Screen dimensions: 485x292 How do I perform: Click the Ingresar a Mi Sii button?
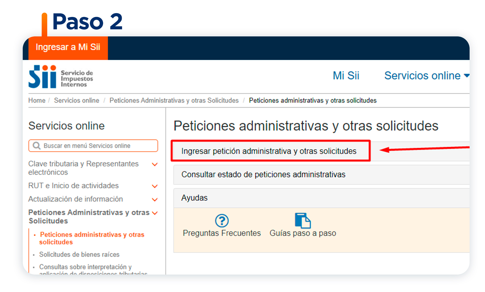click(68, 47)
